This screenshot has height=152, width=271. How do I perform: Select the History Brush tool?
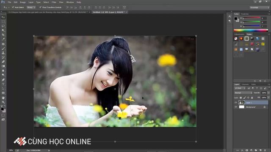point(3,57)
